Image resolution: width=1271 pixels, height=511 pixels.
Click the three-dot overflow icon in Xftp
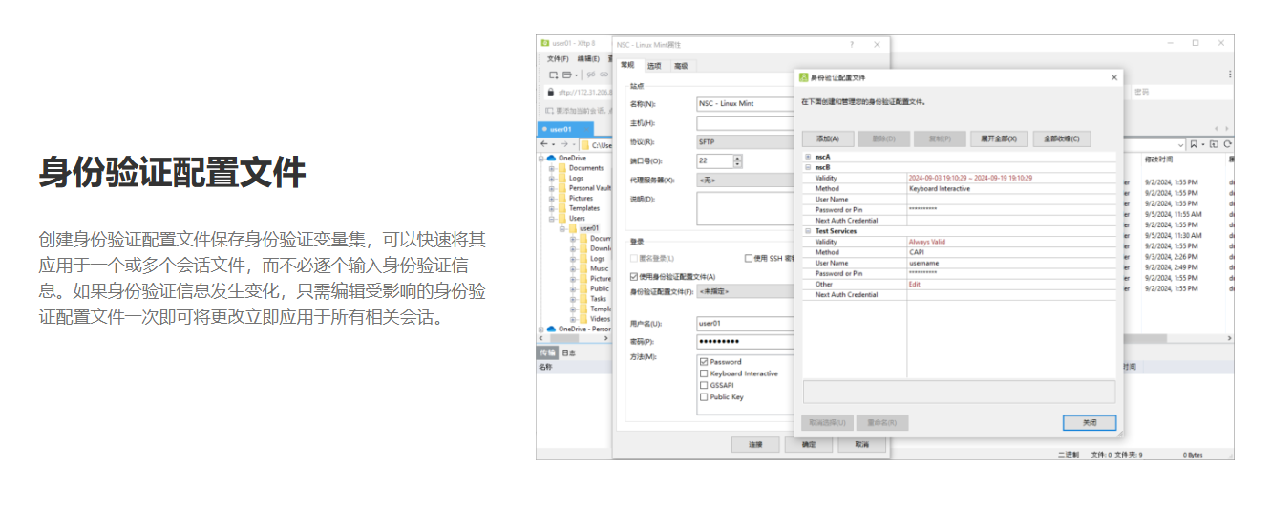[1229, 75]
